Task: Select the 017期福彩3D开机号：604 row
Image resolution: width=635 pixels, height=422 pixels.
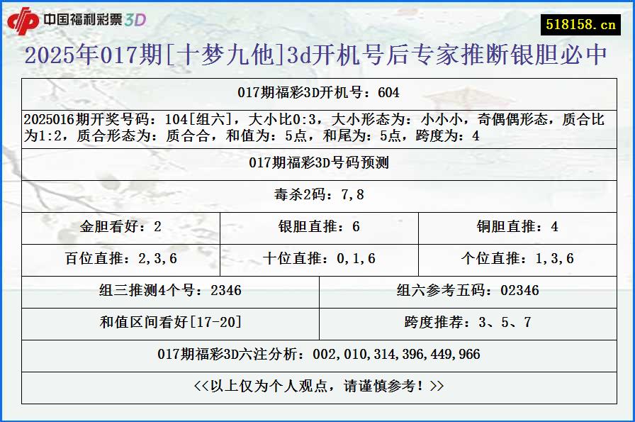Action: (317, 92)
